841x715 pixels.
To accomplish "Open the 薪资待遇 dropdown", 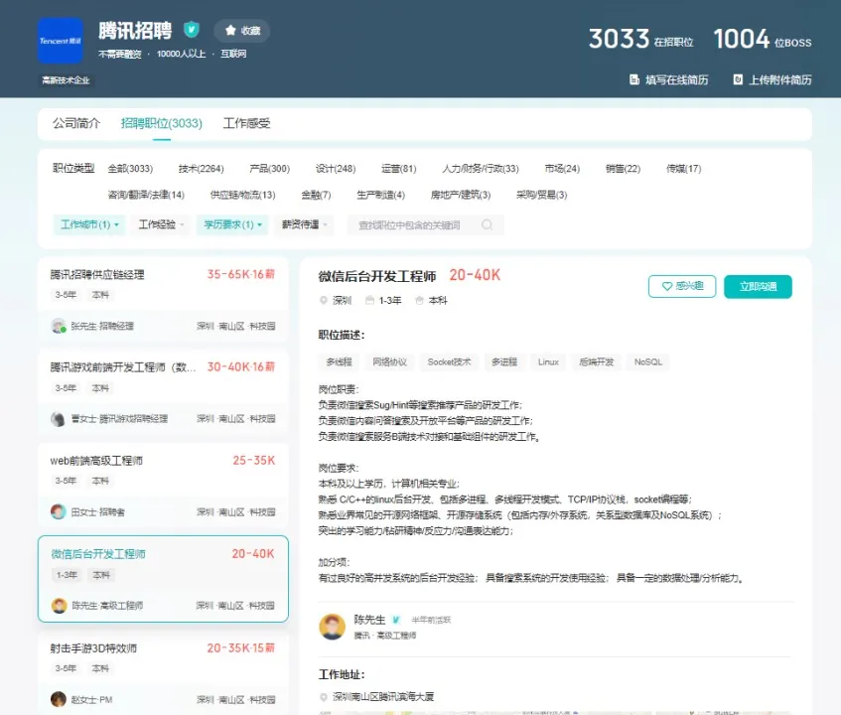I will (x=304, y=224).
